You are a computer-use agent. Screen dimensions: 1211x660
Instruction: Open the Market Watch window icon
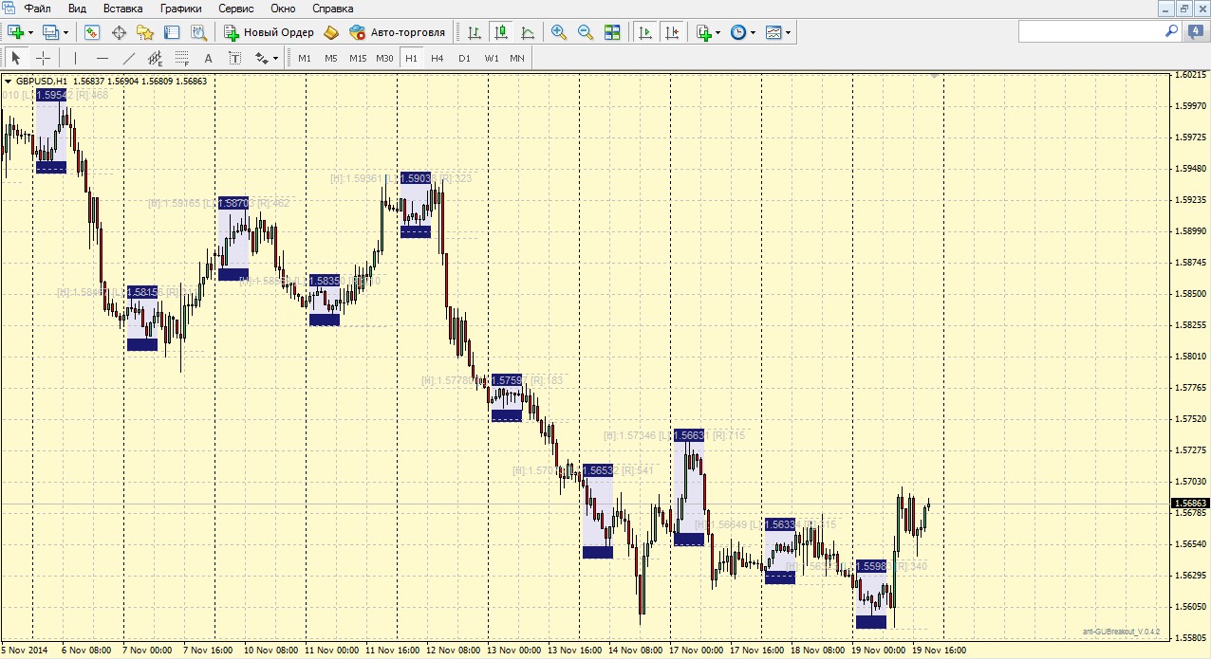92,32
